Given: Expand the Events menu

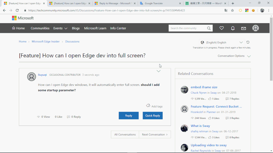Looking at the screenshot, I should coord(60,28).
